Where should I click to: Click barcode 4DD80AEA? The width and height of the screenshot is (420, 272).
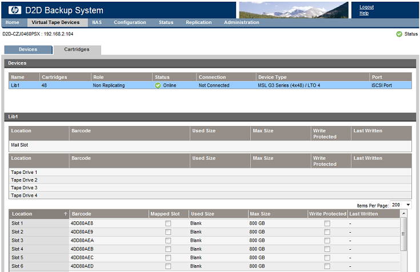pos(82,241)
